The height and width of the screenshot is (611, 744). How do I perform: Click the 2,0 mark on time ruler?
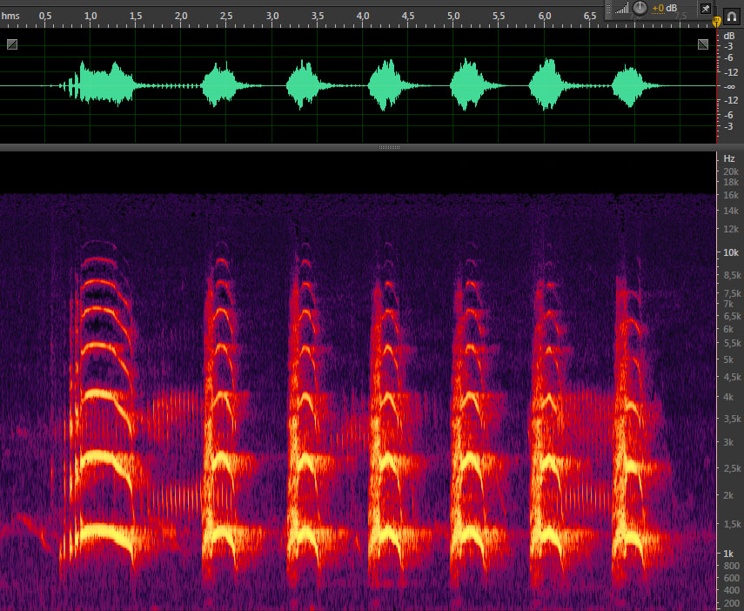[x=181, y=16]
